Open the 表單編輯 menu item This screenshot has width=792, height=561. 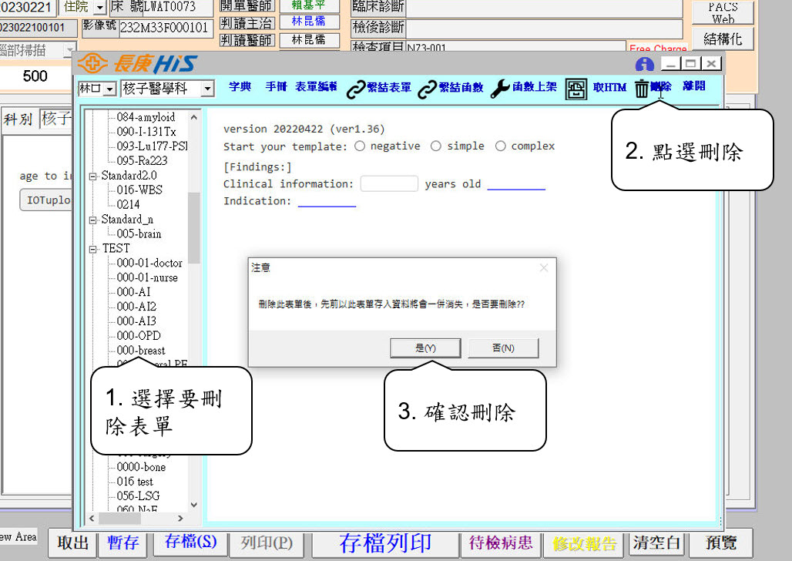click(316, 87)
